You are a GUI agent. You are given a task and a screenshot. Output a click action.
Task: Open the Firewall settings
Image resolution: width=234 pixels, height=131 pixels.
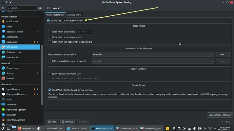tap(20, 79)
